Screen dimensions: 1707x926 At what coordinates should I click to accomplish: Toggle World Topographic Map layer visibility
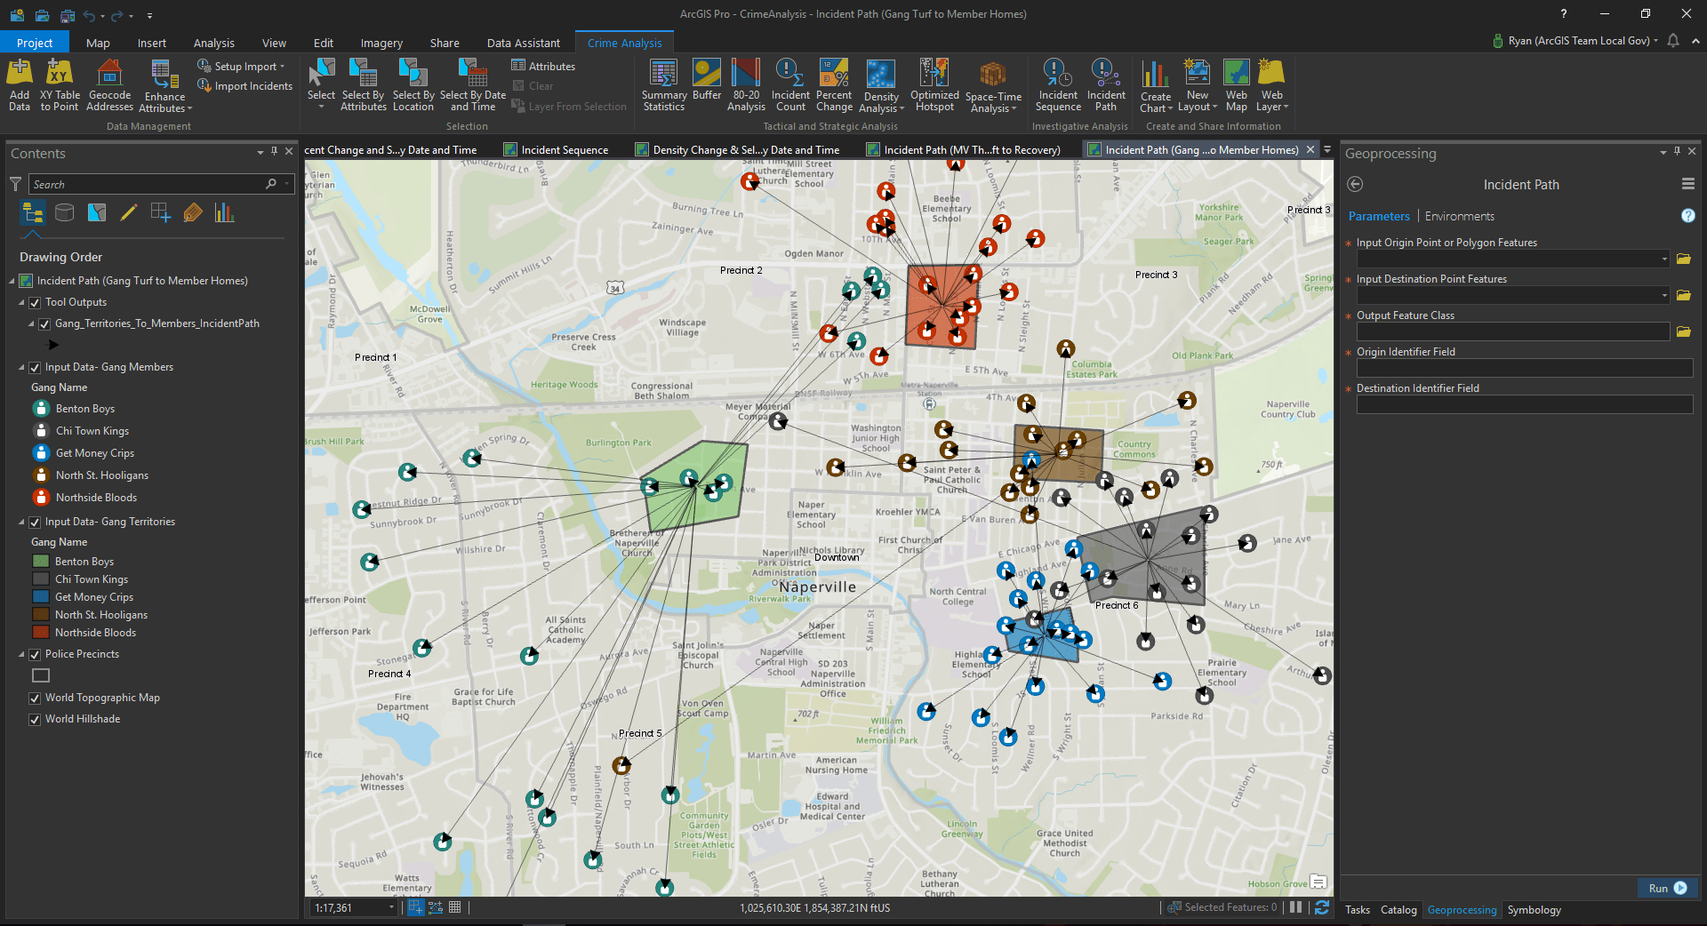point(36,698)
